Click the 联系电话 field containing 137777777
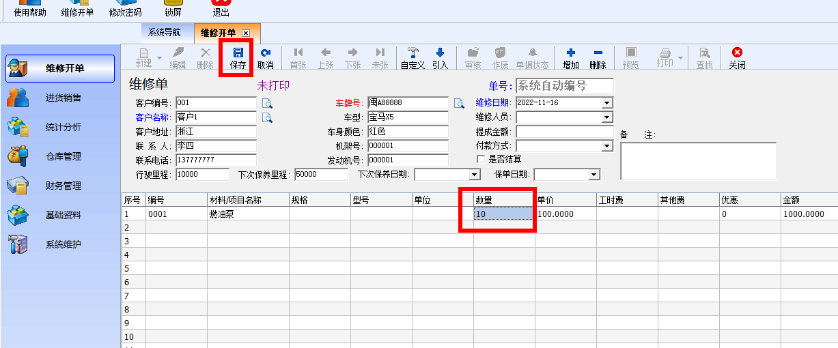Image resolution: width=838 pixels, height=348 pixels. (216, 160)
